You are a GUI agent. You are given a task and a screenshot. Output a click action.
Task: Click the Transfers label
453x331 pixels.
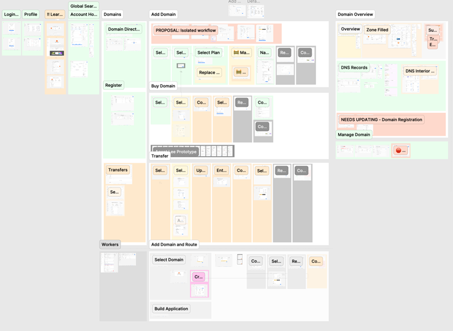point(118,170)
